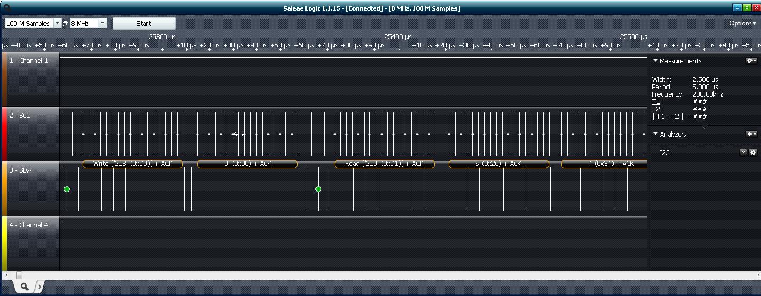Select the 4 (0x34) + ACK bubble

[604, 164]
